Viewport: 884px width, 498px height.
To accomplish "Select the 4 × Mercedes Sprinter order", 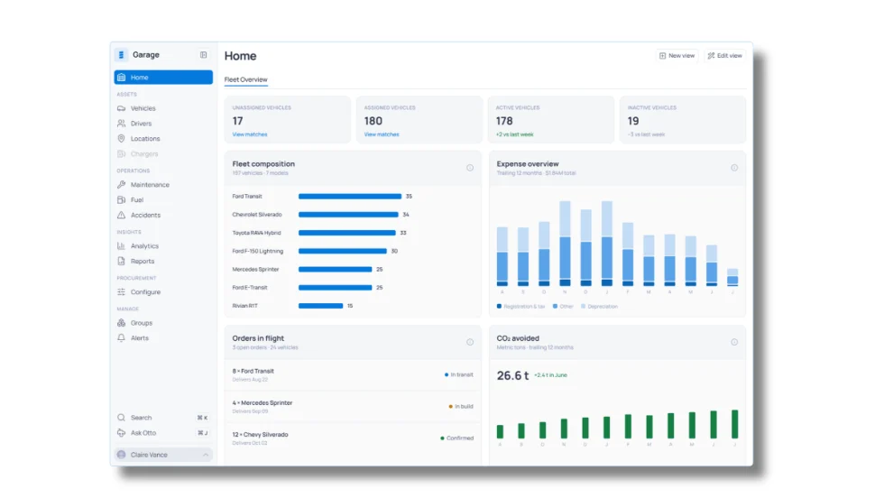I will click(353, 407).
